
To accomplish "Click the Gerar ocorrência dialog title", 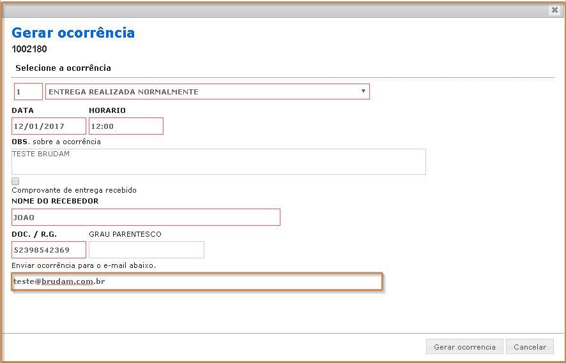I will (73, 33).
